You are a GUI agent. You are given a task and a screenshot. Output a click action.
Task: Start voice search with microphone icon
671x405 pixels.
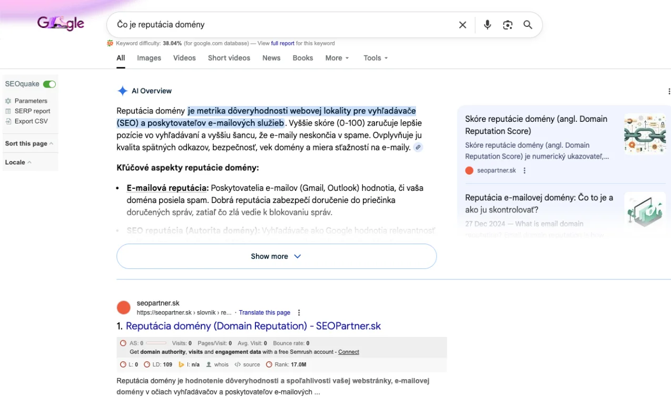487,25
